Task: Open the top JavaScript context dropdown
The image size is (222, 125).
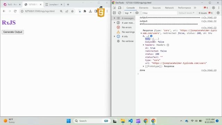Action: pyautogui.click(x=128, y=13)
